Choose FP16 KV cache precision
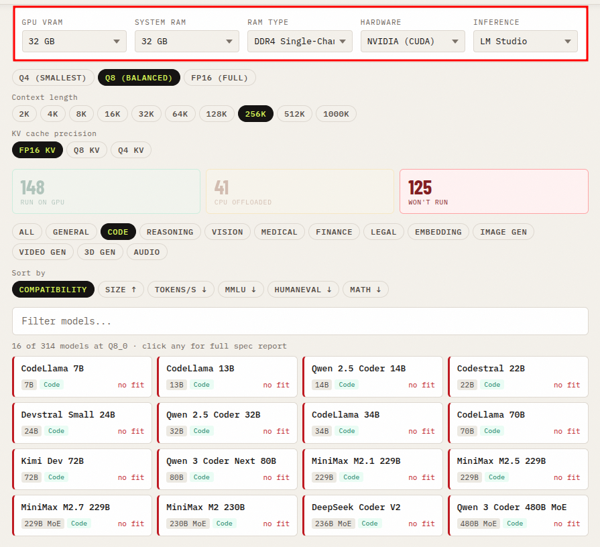The height and width of the screenshot is (547, 600). click(38, 150)
